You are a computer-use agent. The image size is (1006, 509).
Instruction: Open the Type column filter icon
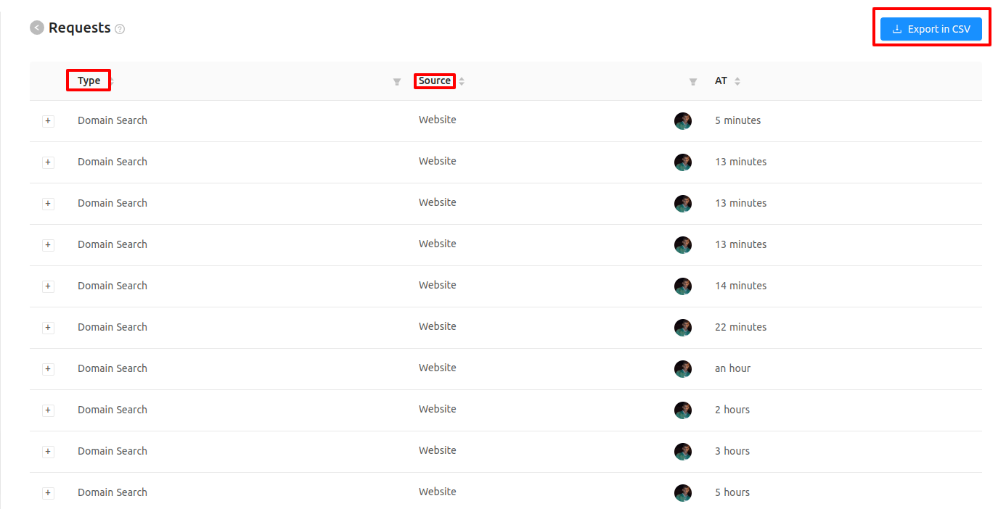397,82
